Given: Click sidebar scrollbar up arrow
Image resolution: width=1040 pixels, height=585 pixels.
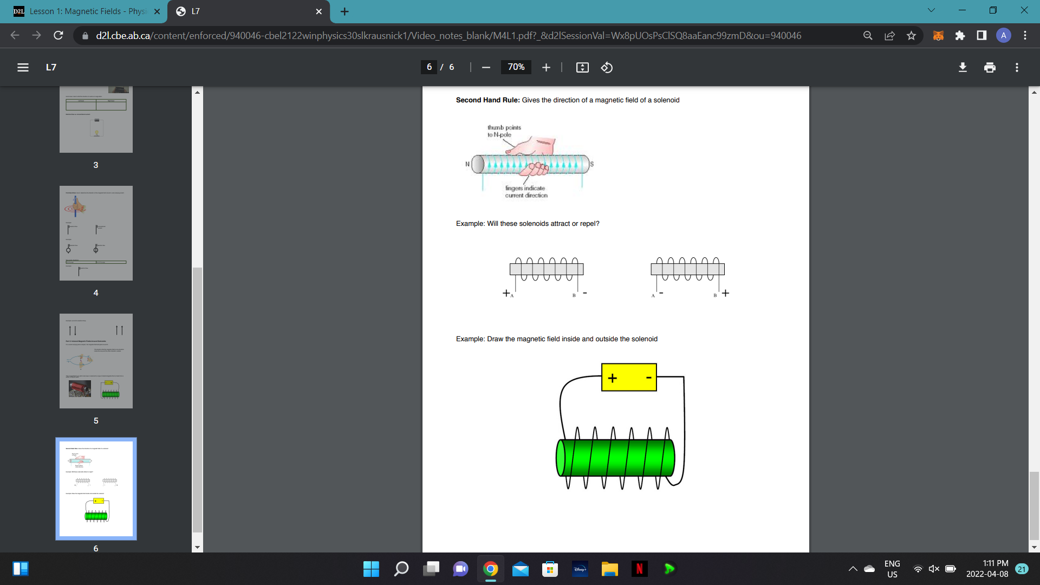Looking at the screenshot, I should pos(197,92).
